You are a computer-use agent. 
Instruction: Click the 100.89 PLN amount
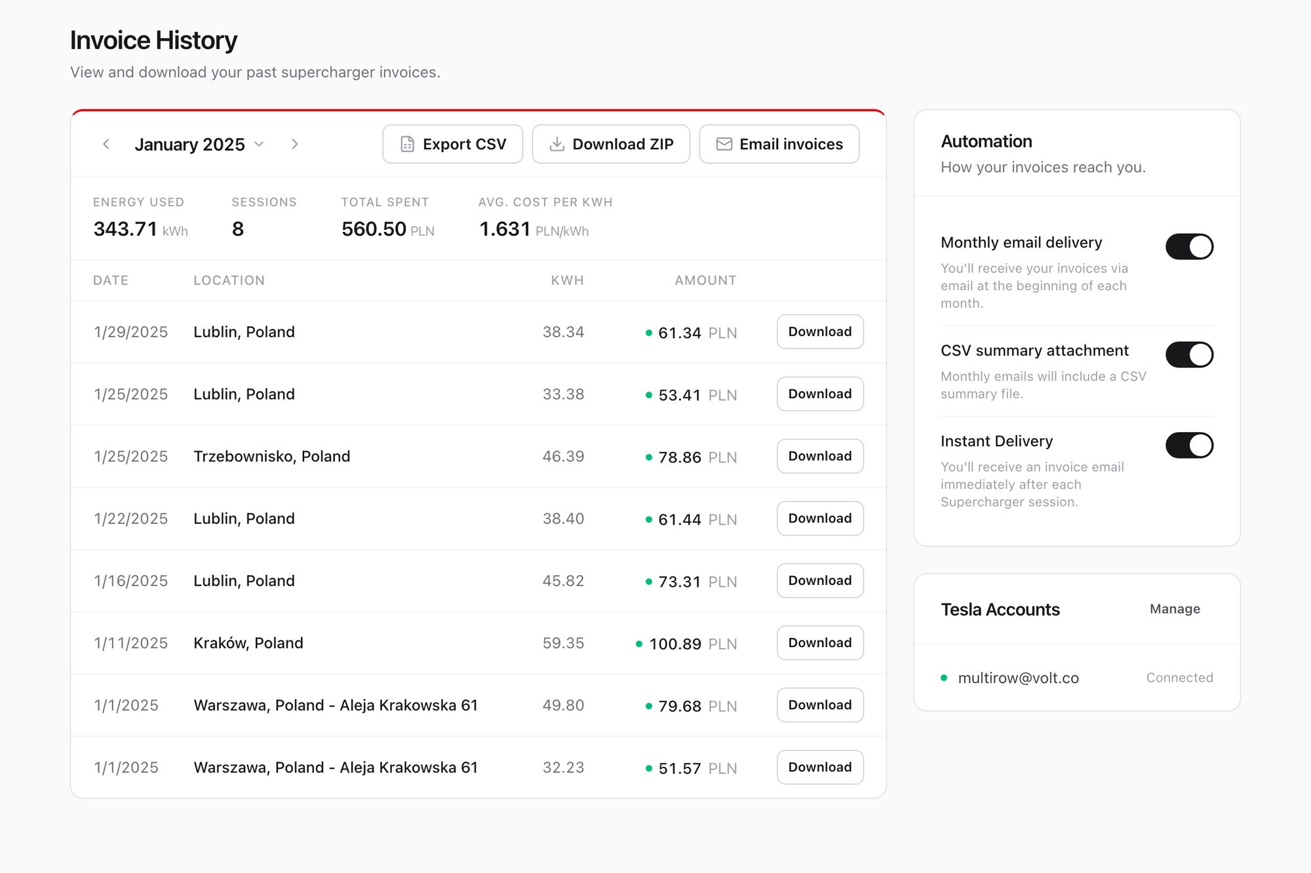[686, 644]
